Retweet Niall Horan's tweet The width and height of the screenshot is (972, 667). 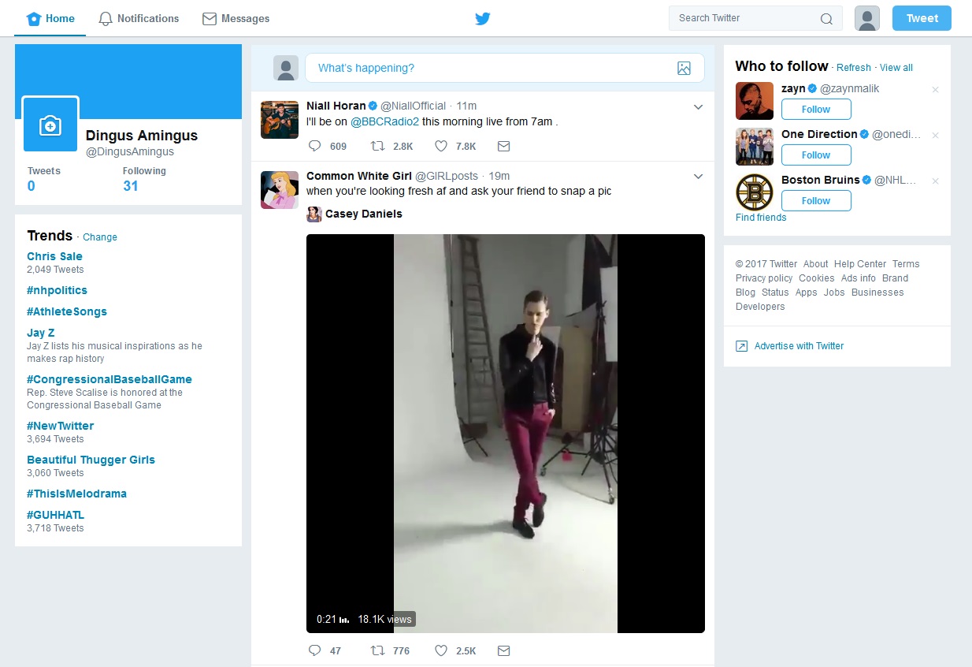tap(378, 146)
